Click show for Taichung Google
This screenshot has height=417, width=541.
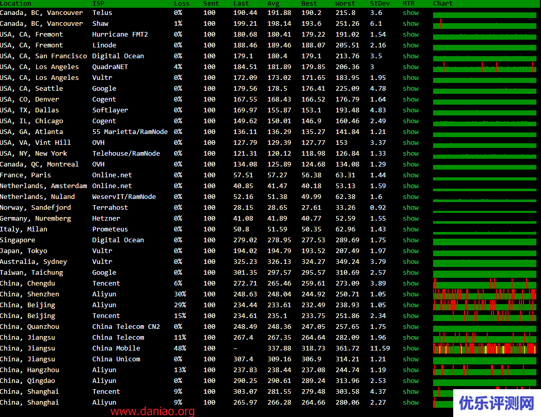[410, 272]
